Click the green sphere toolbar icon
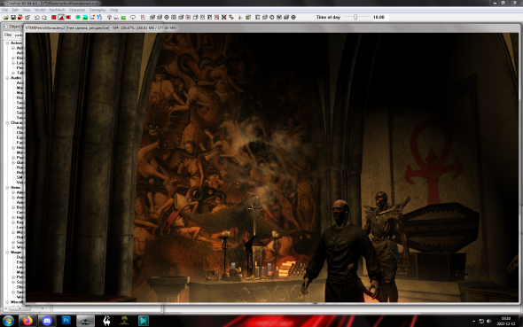The image size is (523, 327). pos(78,18)
